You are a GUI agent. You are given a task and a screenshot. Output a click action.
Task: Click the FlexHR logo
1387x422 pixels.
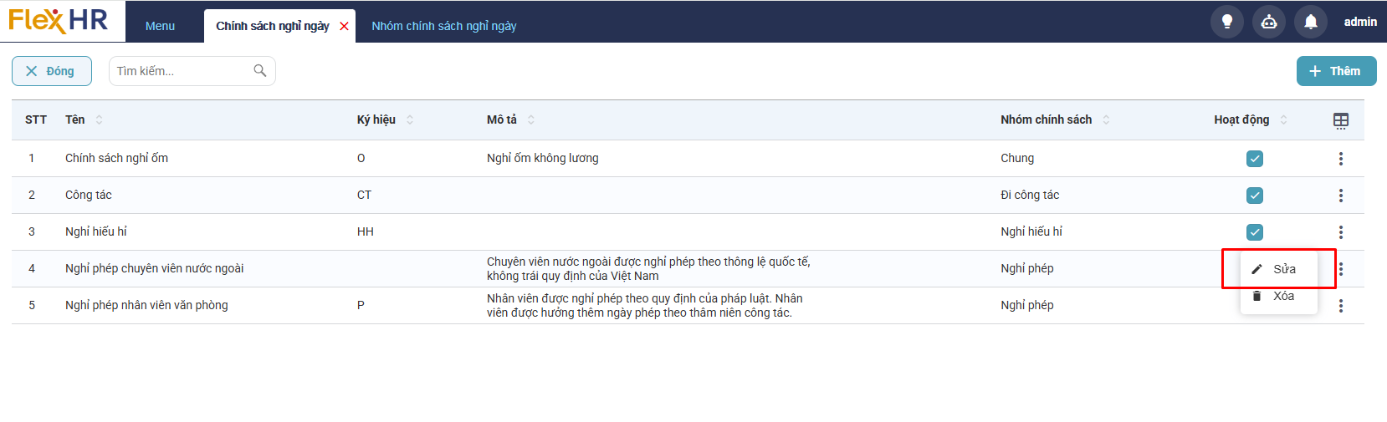point(59,20)
